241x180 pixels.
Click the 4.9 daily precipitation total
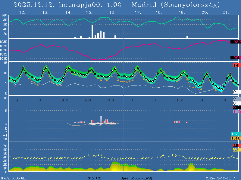pos(88,100)
